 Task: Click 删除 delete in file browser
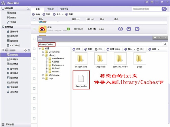[x=99, y=49]
